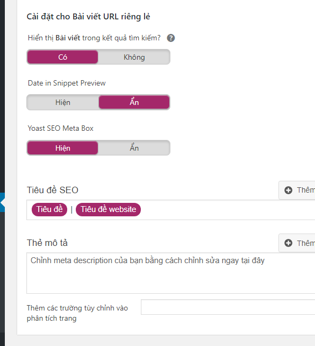
Task: Click the Tiêu đề website variable tag
Action: coord(108,209)
